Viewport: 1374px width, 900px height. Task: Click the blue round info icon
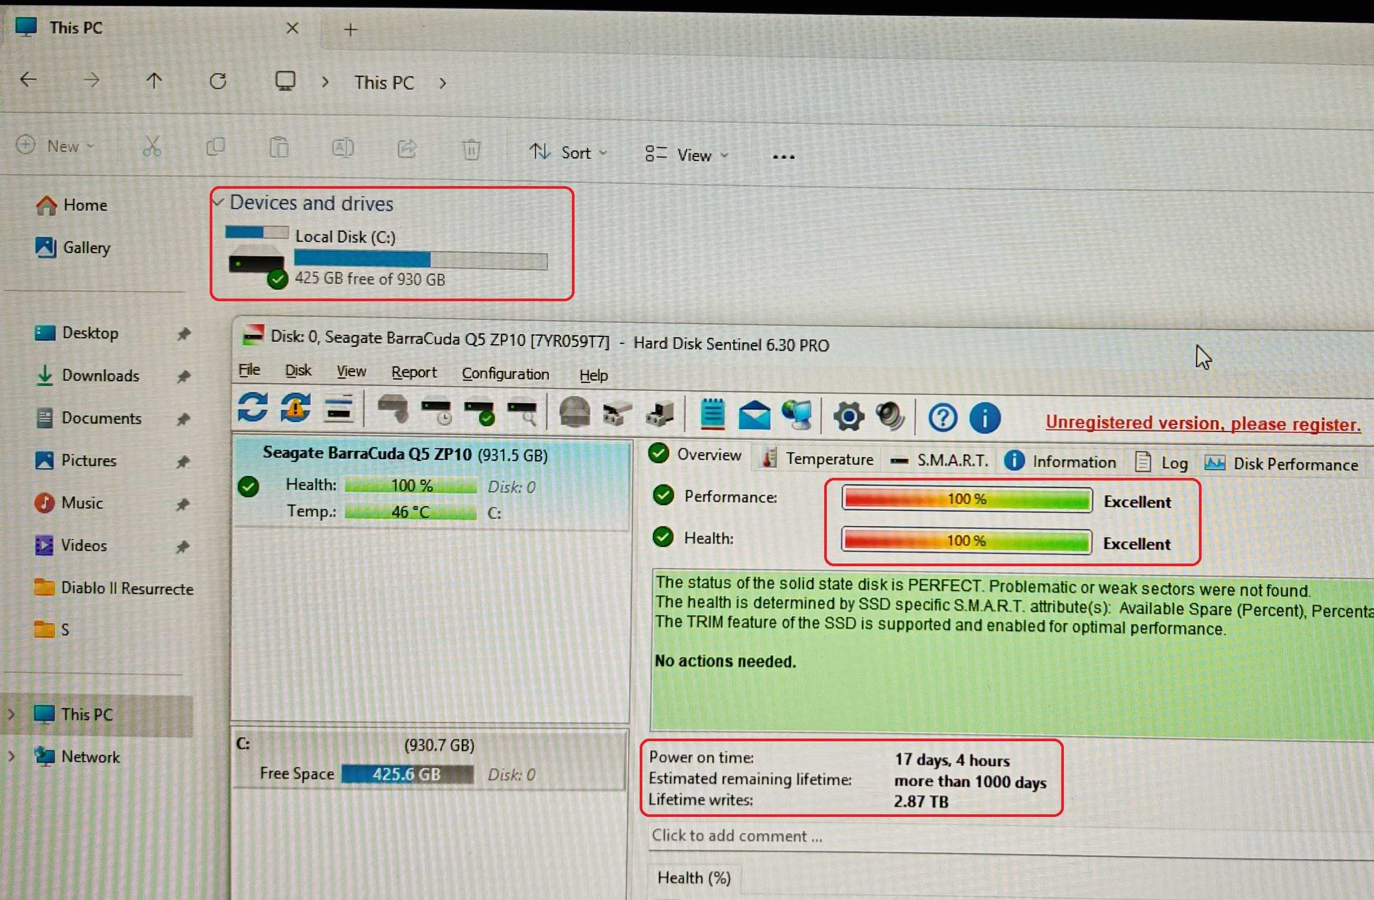[985, 418]
